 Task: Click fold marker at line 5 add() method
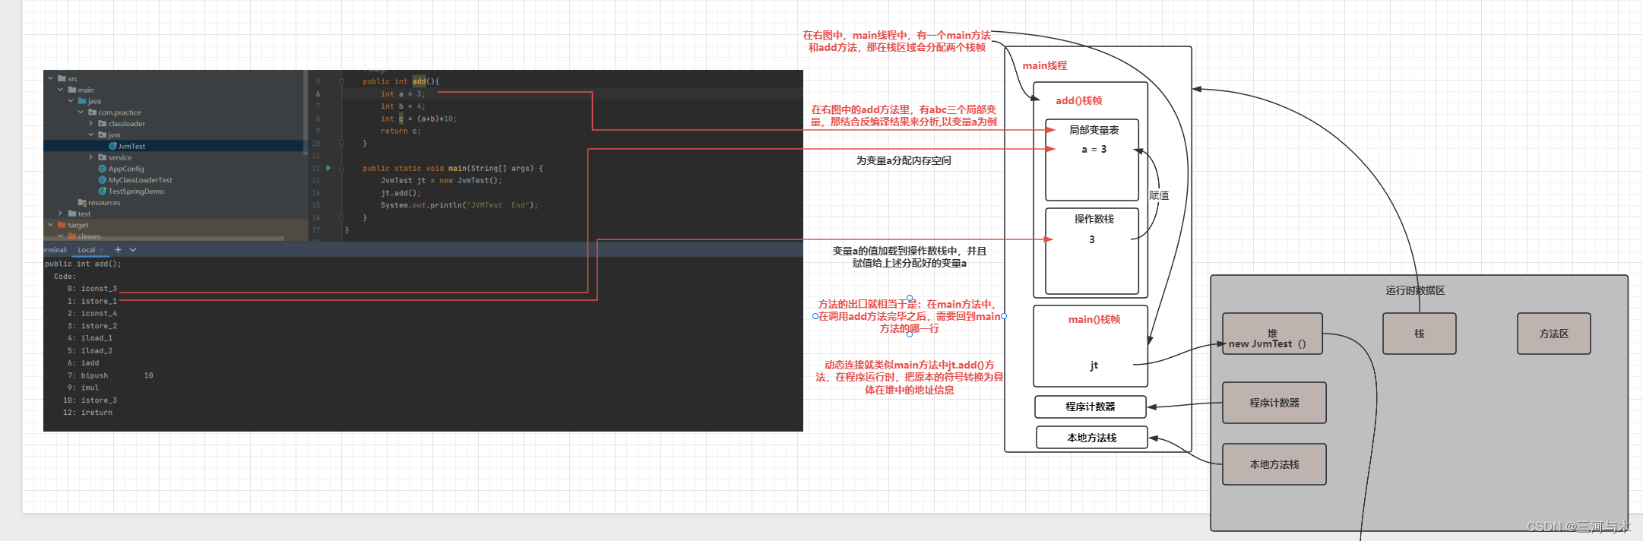pyautogui.click(x=342, y=81)
